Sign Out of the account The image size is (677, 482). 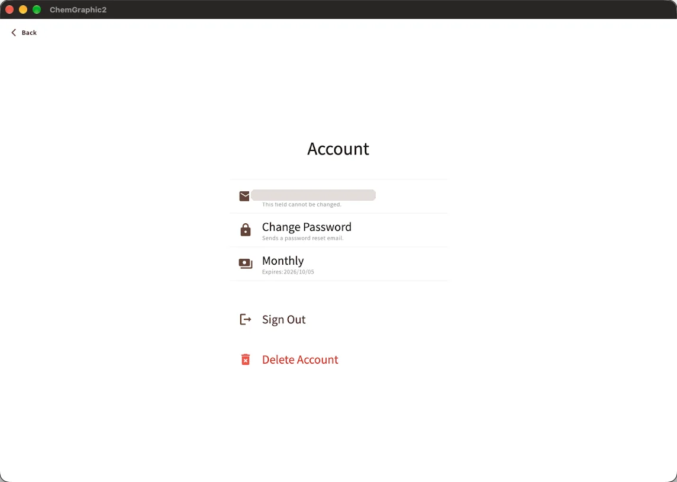click(x=283, y=320)
